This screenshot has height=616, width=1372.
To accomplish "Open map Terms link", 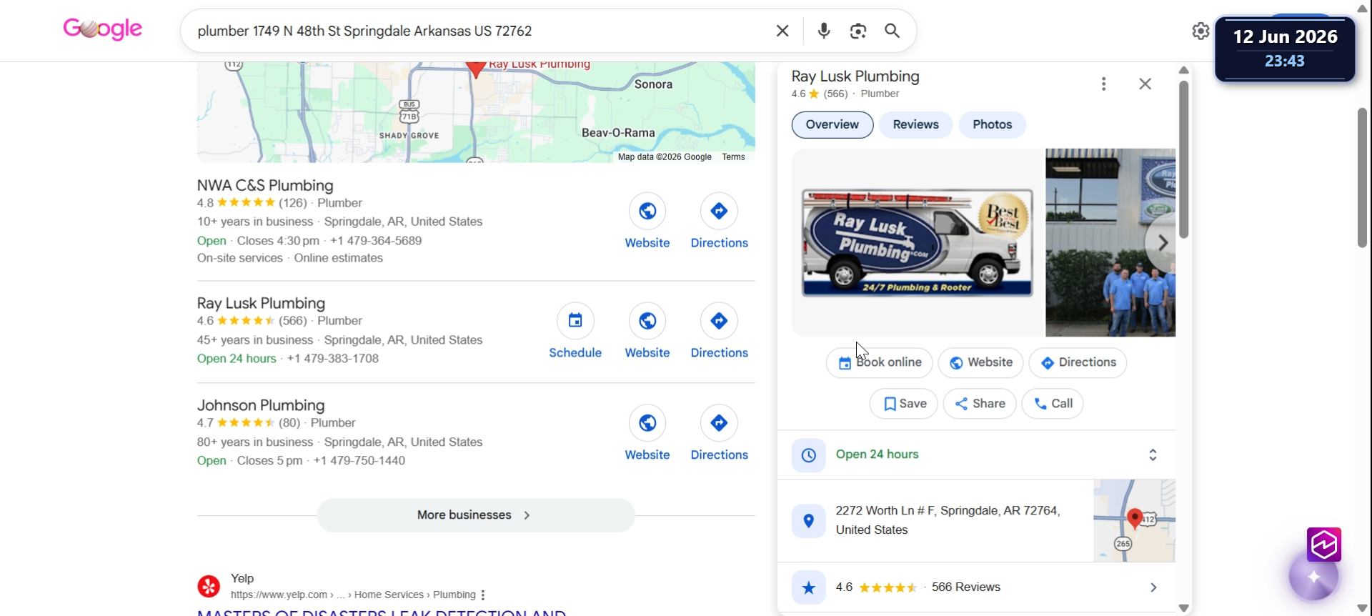I will pos(733,157).
